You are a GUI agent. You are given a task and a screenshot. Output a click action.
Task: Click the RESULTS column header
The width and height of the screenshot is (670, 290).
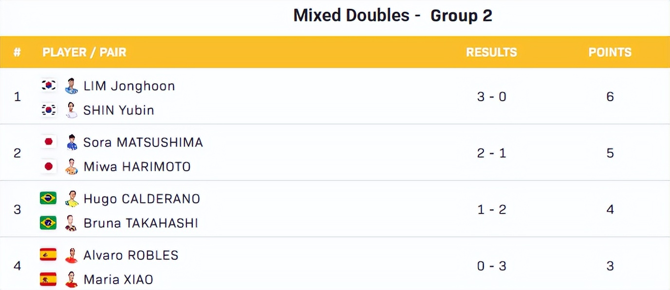(491, 52)
